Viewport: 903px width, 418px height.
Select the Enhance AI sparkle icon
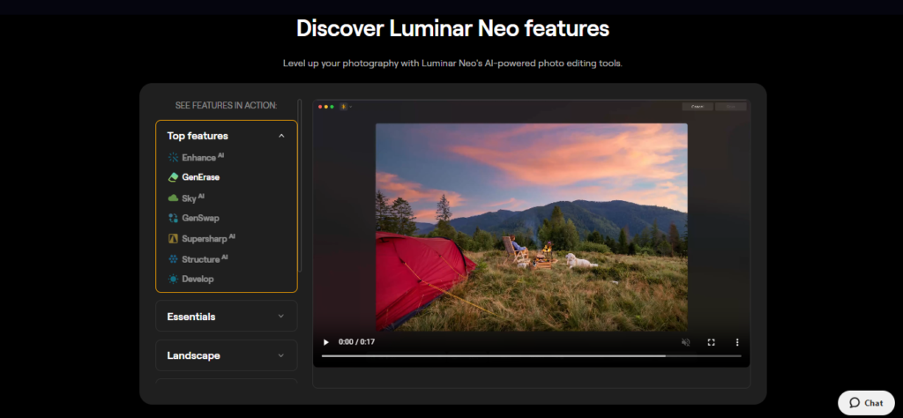(173, 157)
